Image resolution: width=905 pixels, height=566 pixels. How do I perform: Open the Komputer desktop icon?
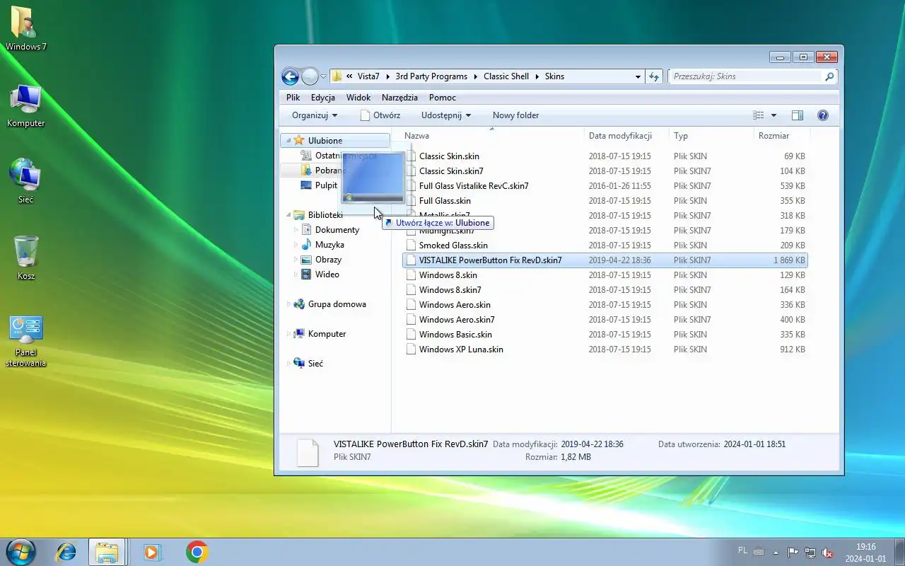[25, 106]
